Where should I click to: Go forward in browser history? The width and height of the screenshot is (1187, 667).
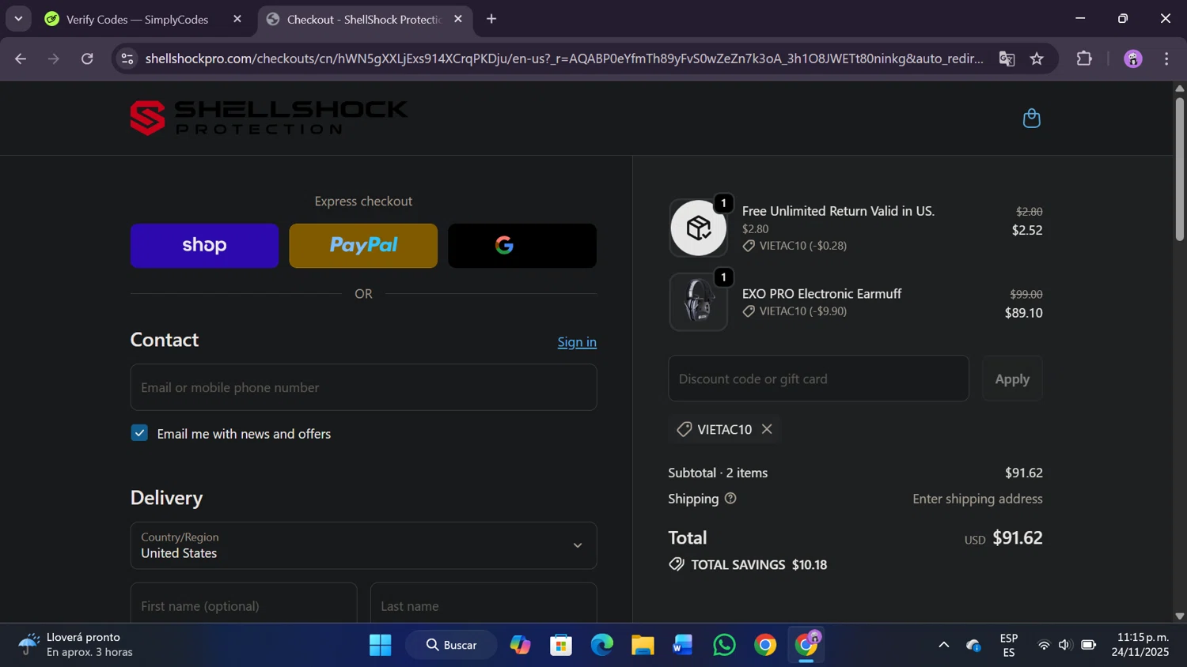click(x=54, y=58)
